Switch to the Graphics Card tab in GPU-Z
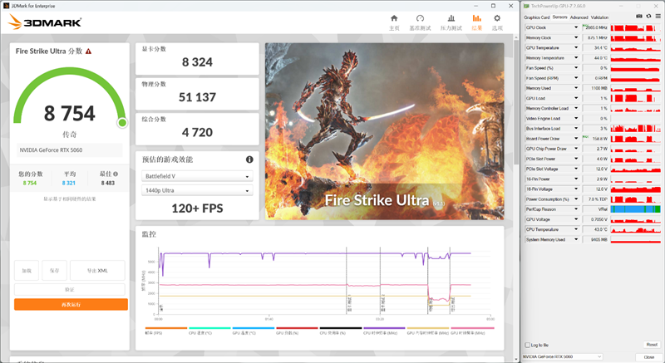The width and height of the screenshot is (665, 363). click(536, 17)
